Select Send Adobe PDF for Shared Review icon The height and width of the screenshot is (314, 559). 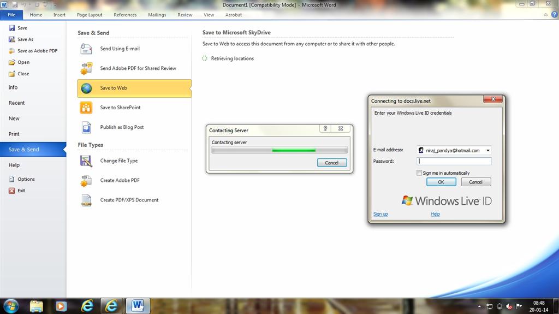point(86,68)
